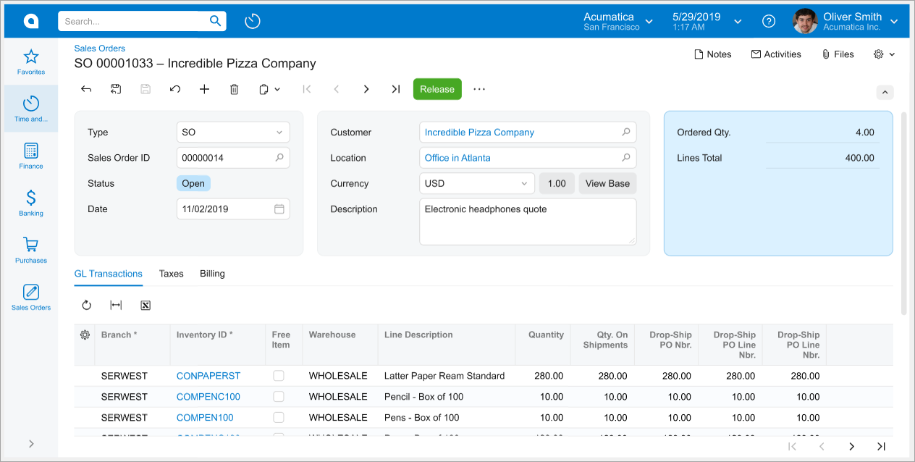This screenshot has height=462, width=915.
Task: Toggle Free Item checkbox for COMPENC100
Action: coord(279,397)
